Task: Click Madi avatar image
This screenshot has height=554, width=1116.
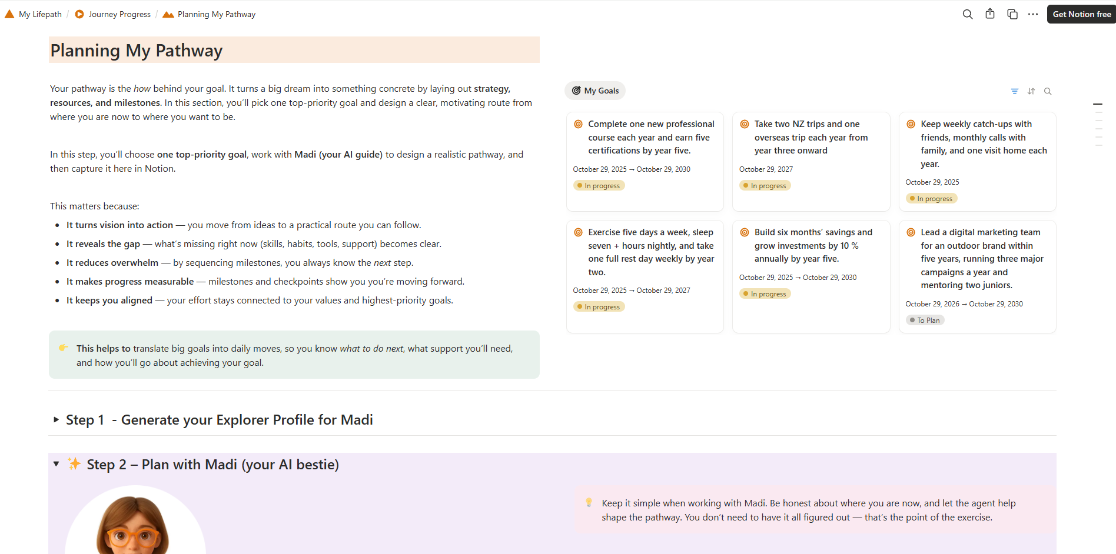Action: [135, 522]
